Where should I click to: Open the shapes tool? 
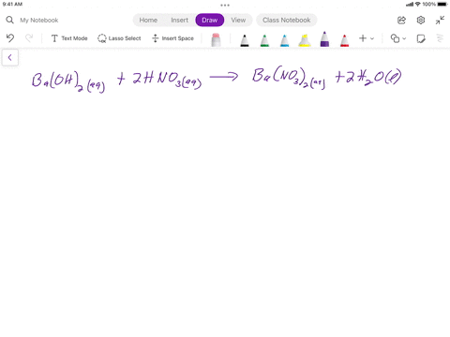pyautogui.click(x=395, y=38)
